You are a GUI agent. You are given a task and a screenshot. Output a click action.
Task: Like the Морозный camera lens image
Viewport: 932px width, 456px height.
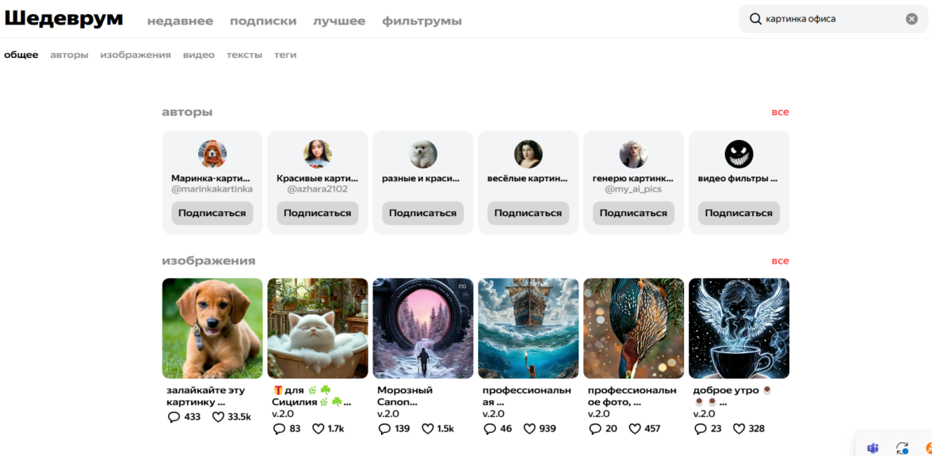[x=428, y=428]
